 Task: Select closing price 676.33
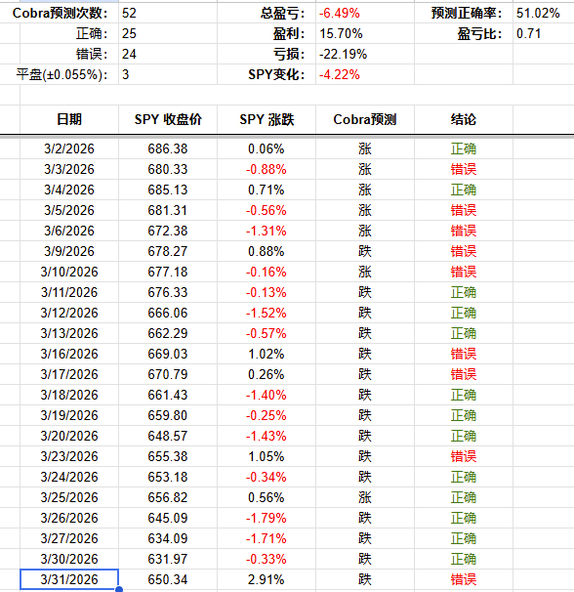168,292
